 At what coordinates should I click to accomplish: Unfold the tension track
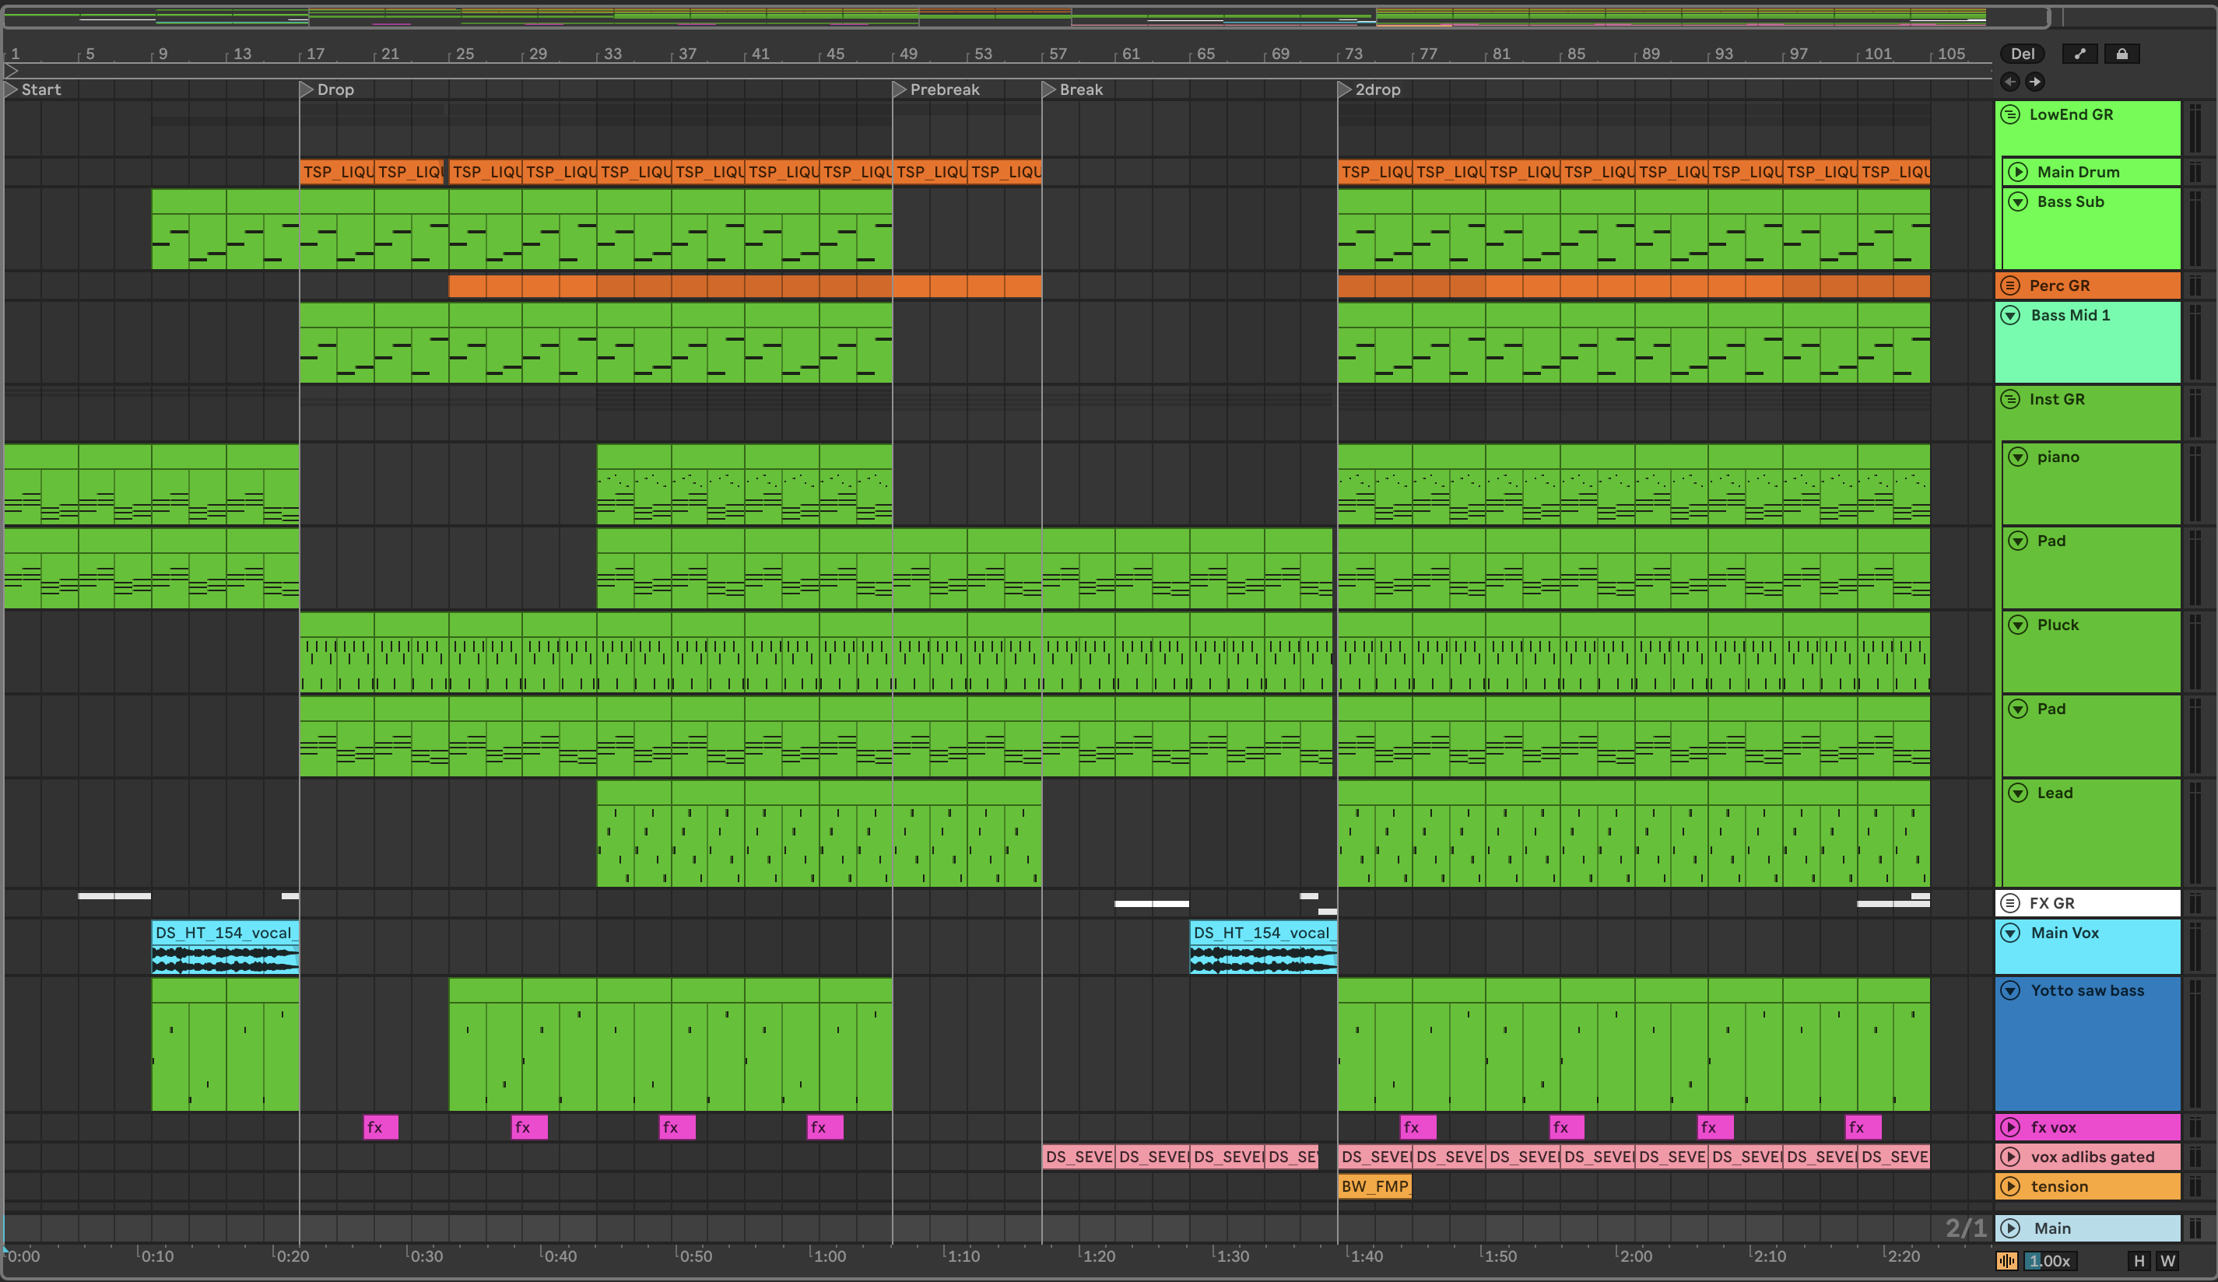click(x=2010, y=1186)
